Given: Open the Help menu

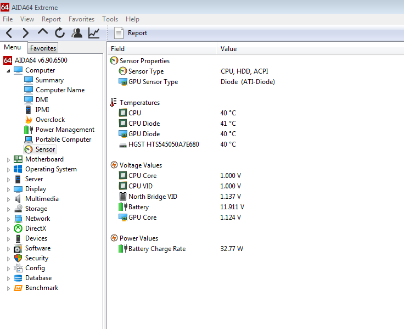Looking at the screenshot, I should click(132, 19).
